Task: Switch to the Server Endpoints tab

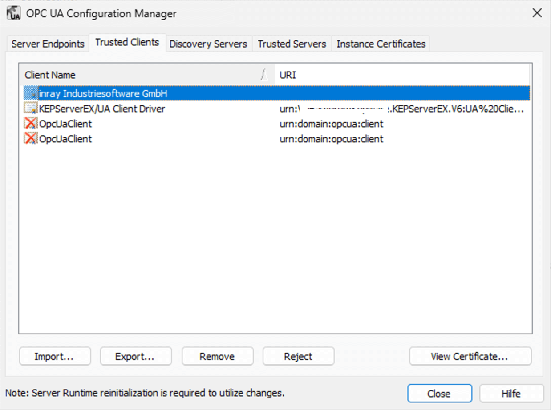Action: pyautogui.click(x=48, y=44)
